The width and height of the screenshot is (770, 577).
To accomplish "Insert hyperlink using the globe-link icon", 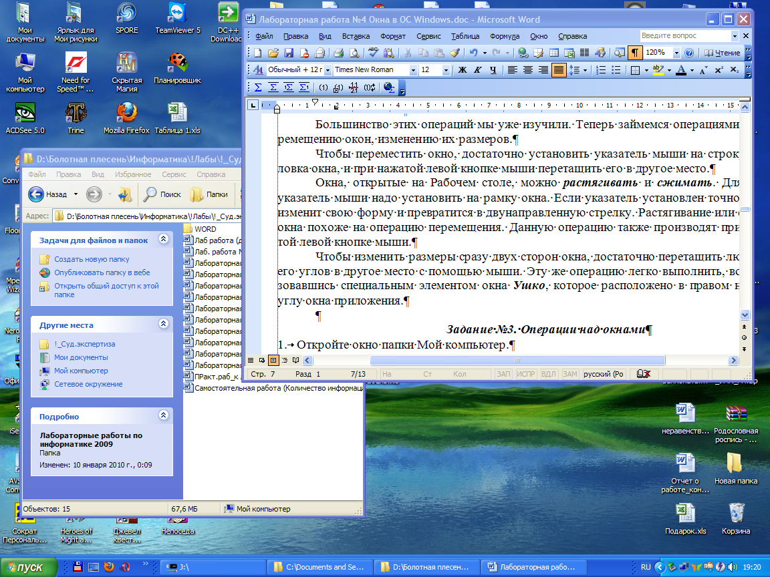I will 523,53.
